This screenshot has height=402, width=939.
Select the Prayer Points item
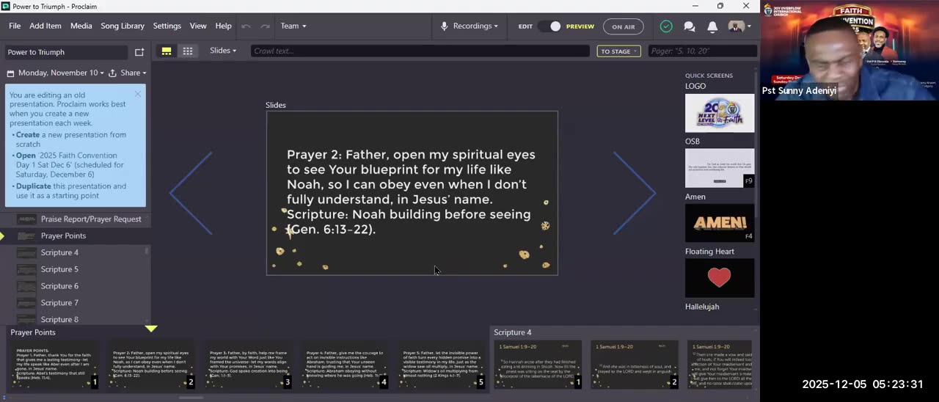pos(76,235)
